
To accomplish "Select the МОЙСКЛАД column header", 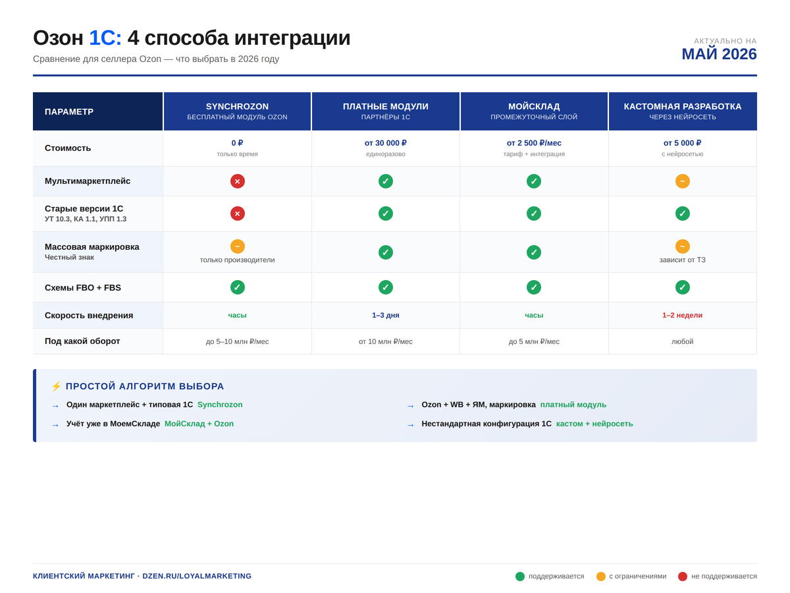I will (534, 111).
